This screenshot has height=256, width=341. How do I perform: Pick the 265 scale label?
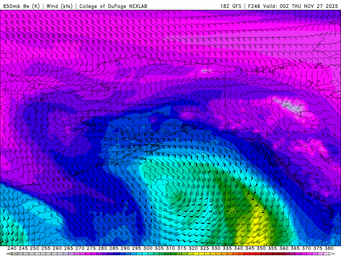(x=69, y=248)
